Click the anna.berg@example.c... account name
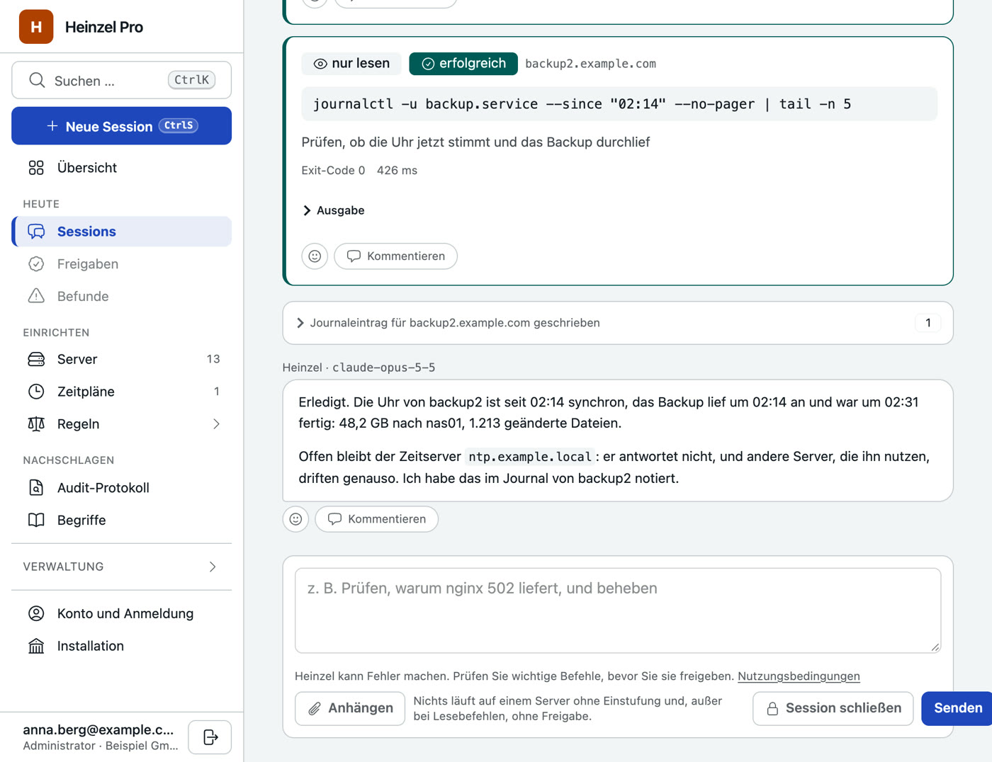 (x=98, y=730)
